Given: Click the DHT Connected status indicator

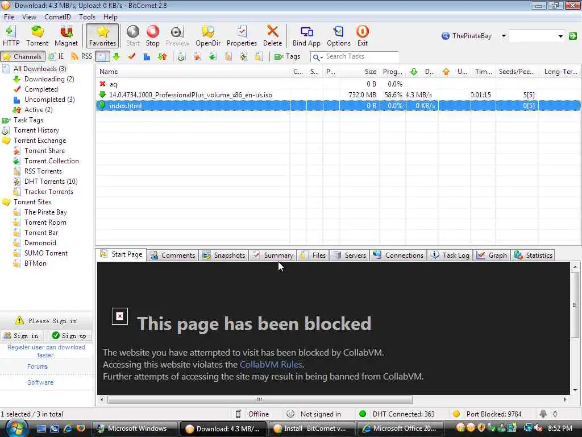Looking at the screenshot, I should pyautogui.click(x=397, y=414).
